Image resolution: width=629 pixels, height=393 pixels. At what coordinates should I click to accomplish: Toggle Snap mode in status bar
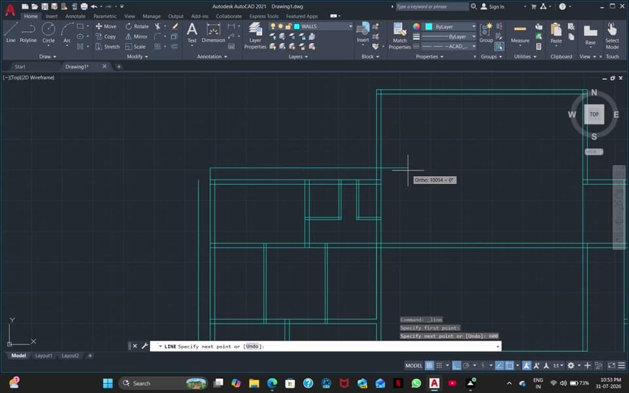[x=439, y=365]
